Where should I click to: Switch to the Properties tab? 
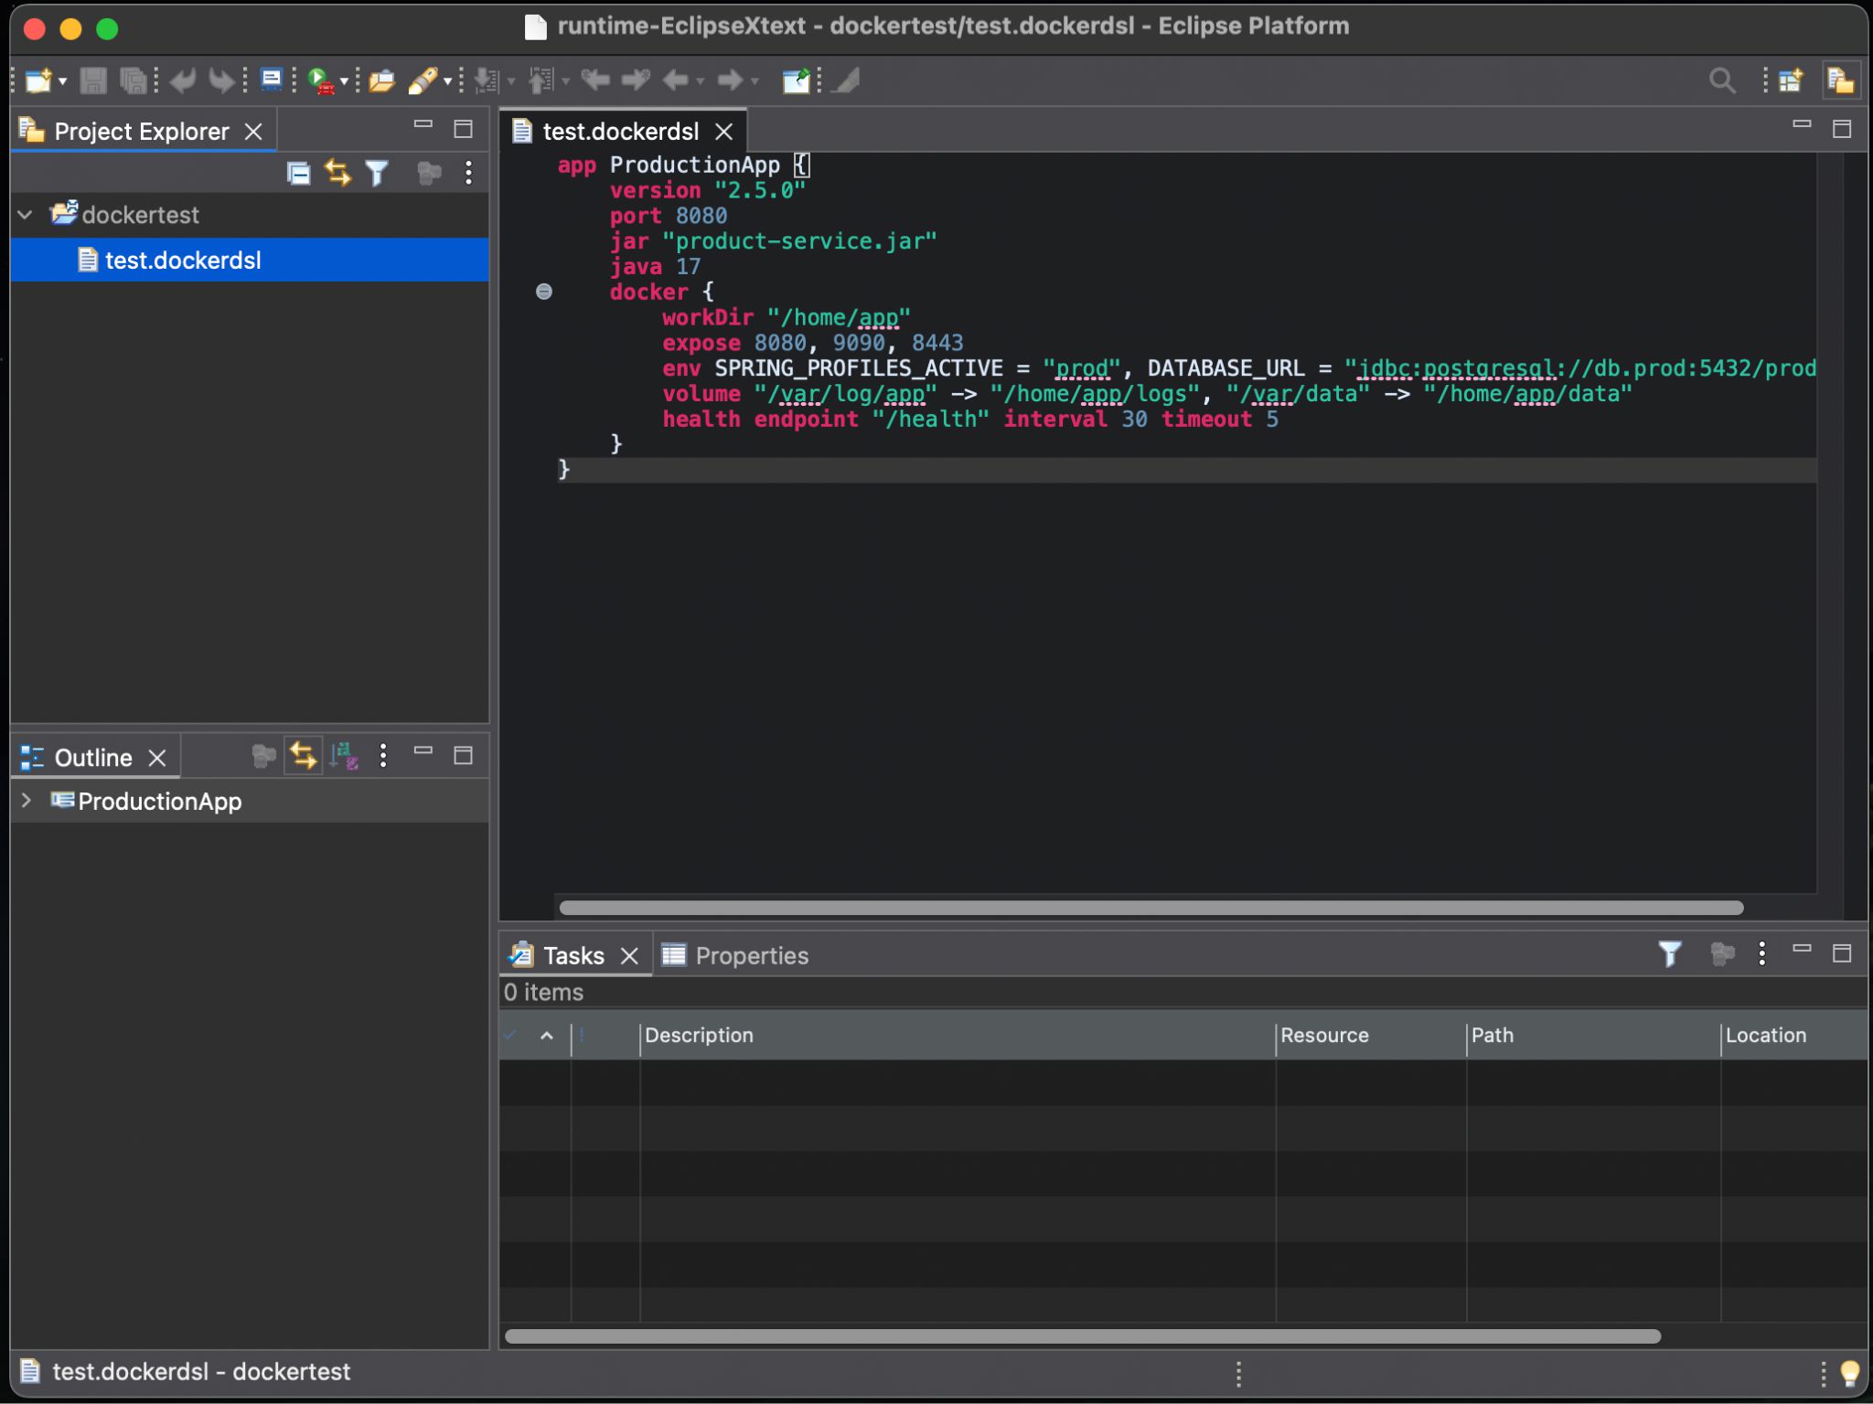pos(735,956)
